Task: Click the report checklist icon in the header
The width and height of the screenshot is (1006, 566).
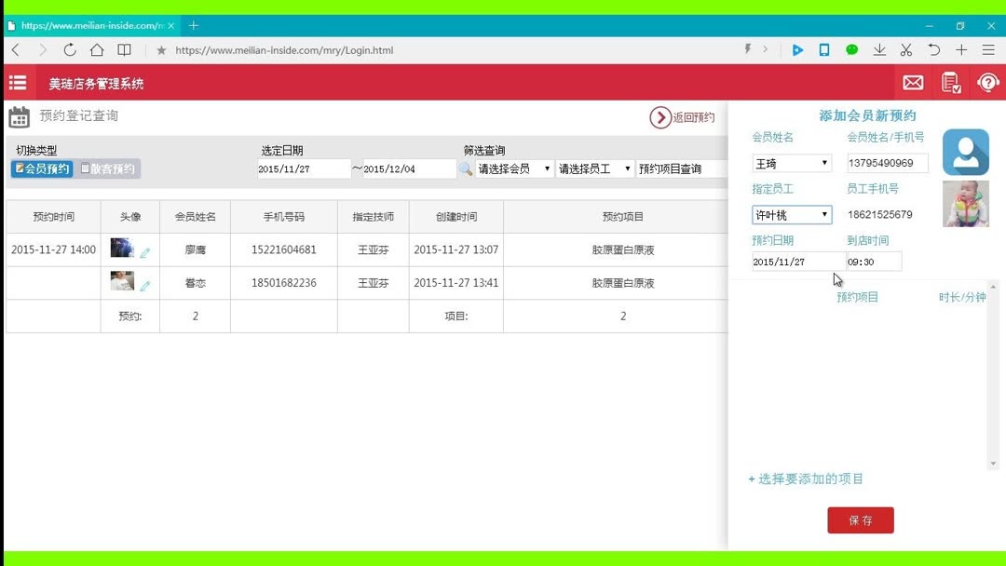Action: pyautogui.click(x=950, y=83)
